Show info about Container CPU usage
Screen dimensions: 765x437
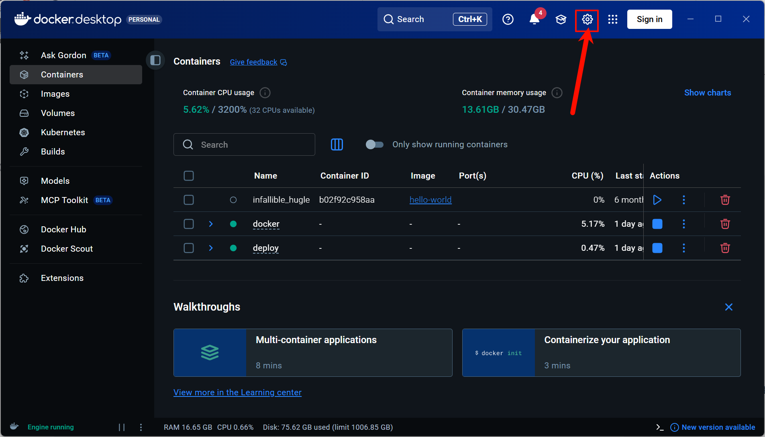coord(265,93)
